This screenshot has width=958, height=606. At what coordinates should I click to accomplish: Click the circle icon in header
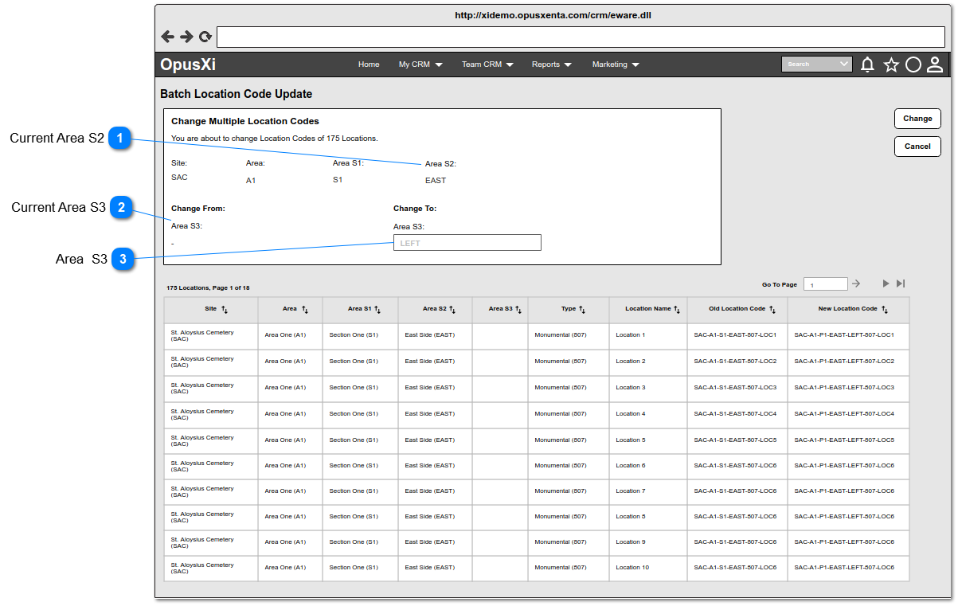tap(913, 65)
